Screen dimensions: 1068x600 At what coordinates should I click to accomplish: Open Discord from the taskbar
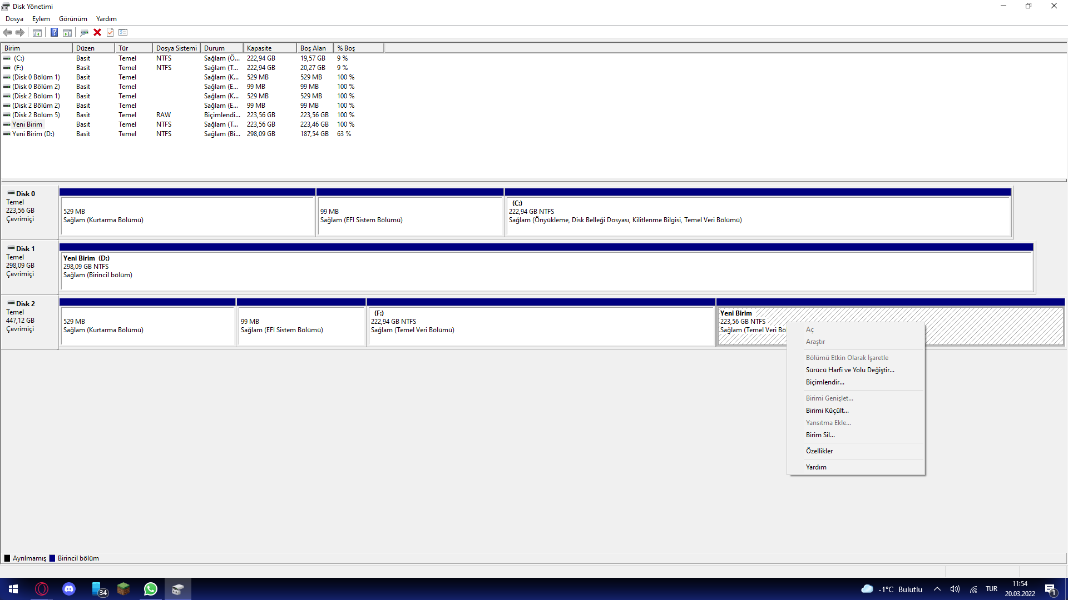coord(69,589)
